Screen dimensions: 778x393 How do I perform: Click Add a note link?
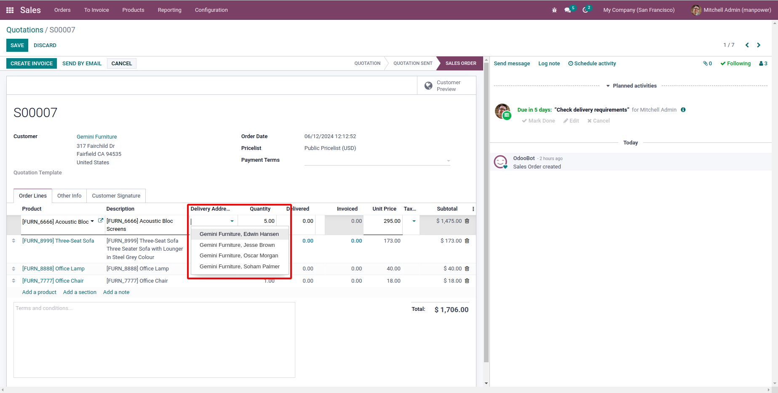pos(116,292)
